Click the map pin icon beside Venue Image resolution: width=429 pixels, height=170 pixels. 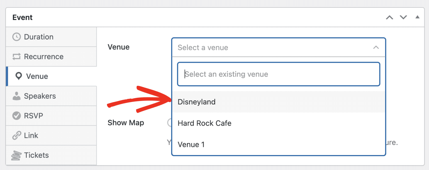pos(19,76)
